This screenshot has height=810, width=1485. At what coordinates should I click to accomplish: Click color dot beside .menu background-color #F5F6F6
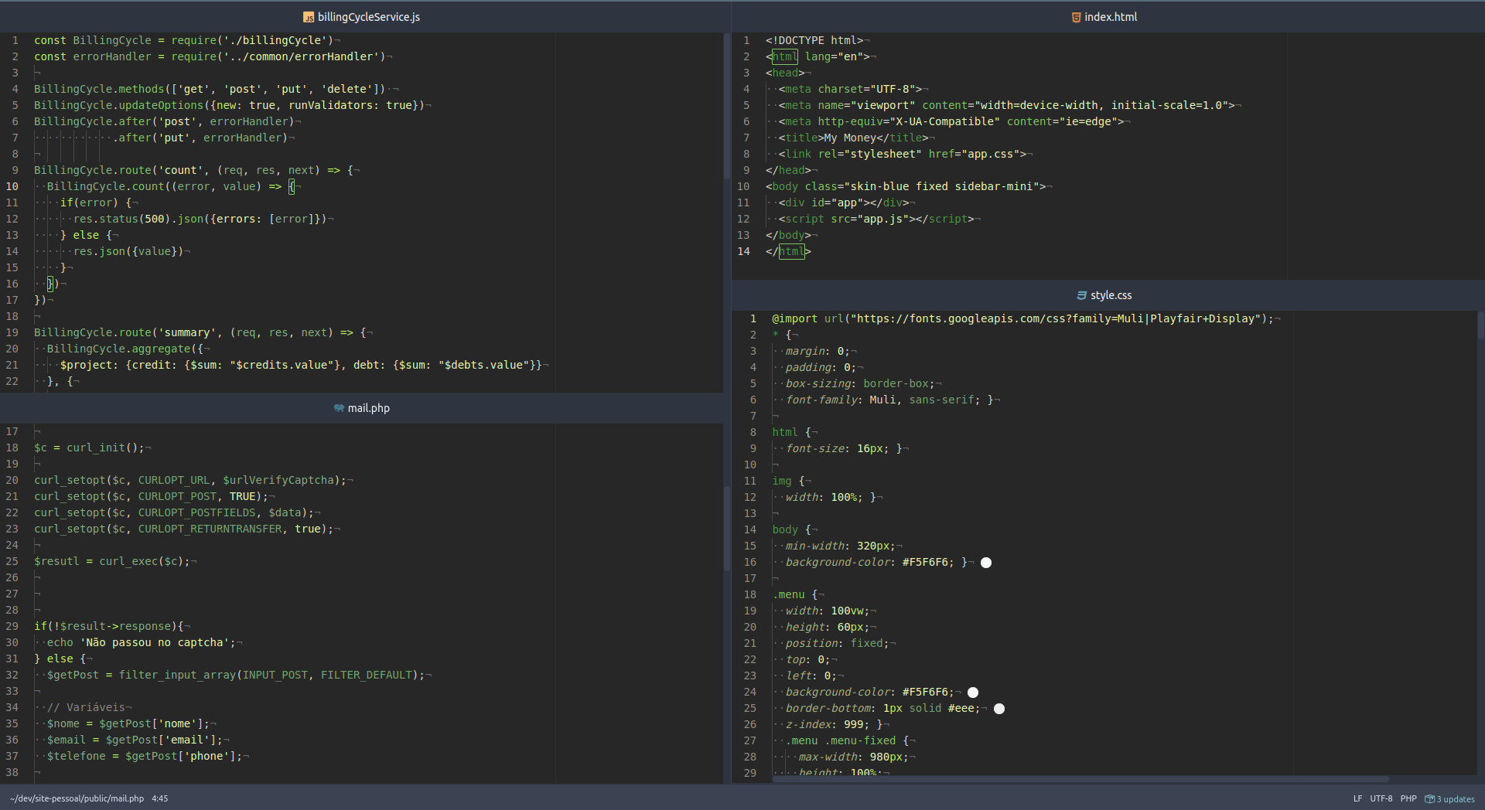973,693
